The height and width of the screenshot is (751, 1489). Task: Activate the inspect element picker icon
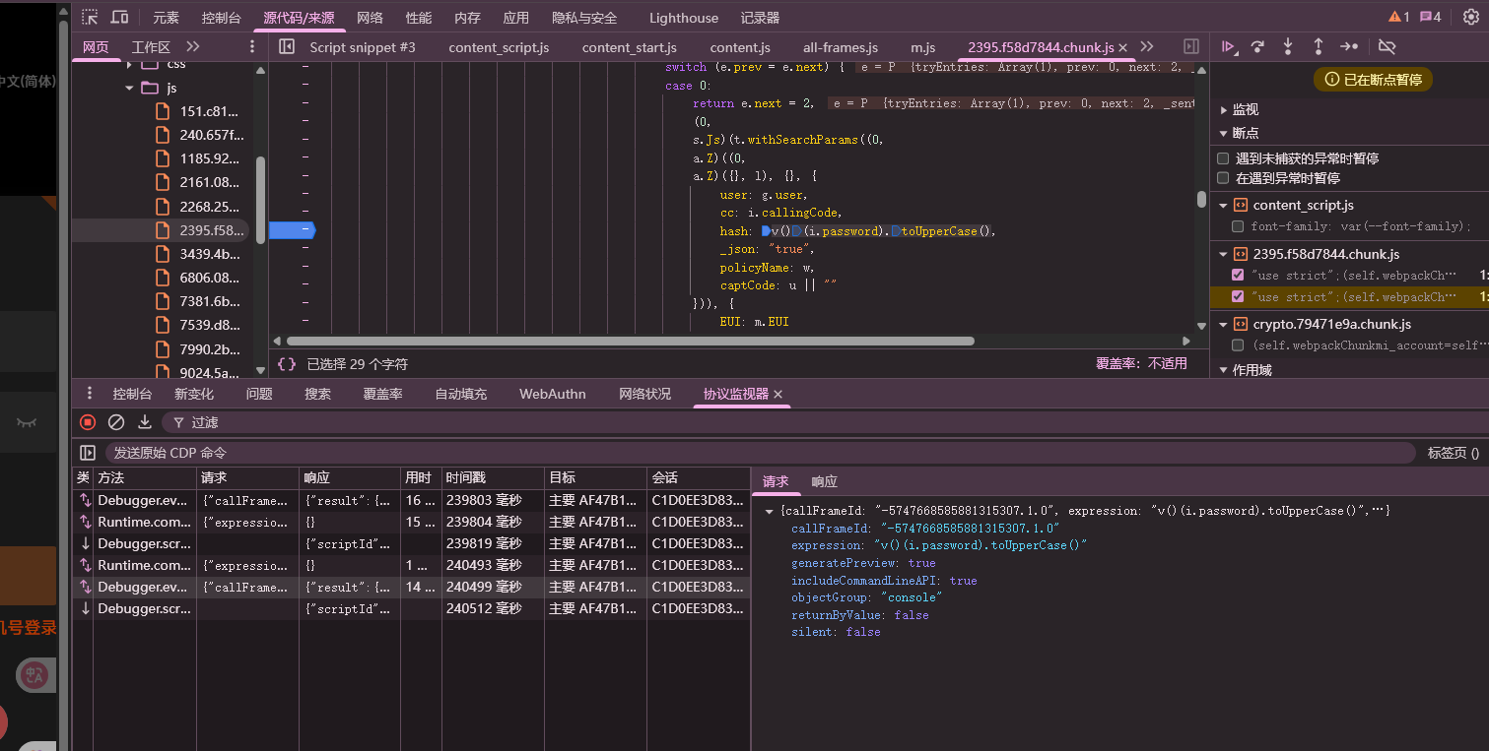[x=90, y=17]
